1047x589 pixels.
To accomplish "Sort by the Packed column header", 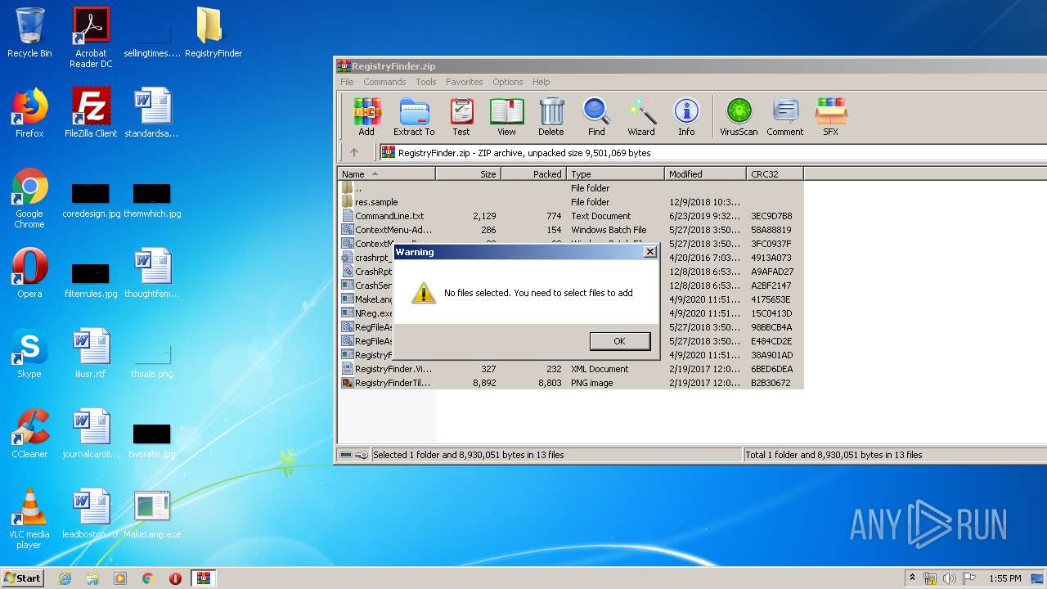I will (533, 173).
